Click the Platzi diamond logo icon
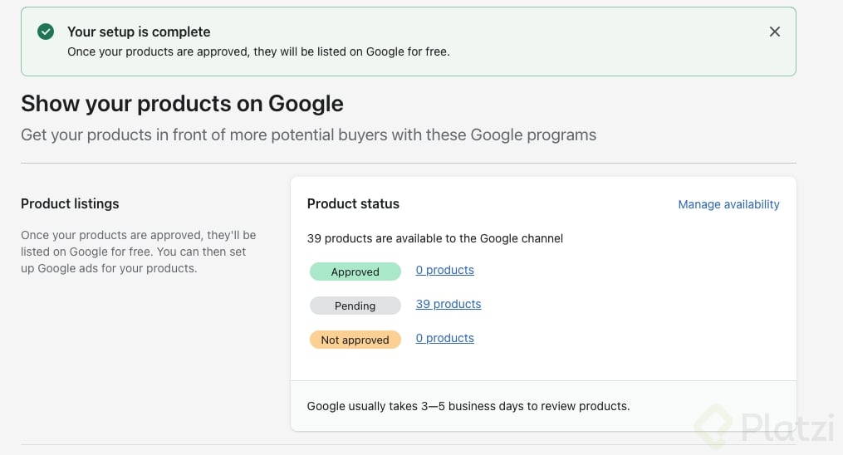The height and width of the screenshot is (455, 843). point(713,428)
